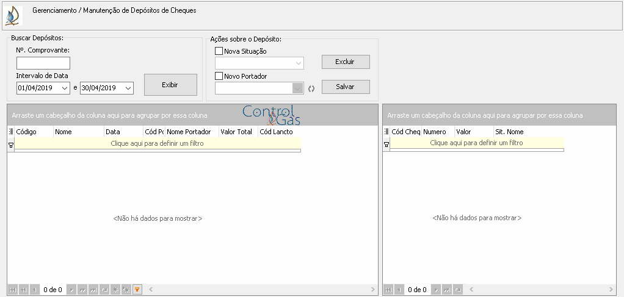Tick the Novo Portador checkbox

click(219, 76)
